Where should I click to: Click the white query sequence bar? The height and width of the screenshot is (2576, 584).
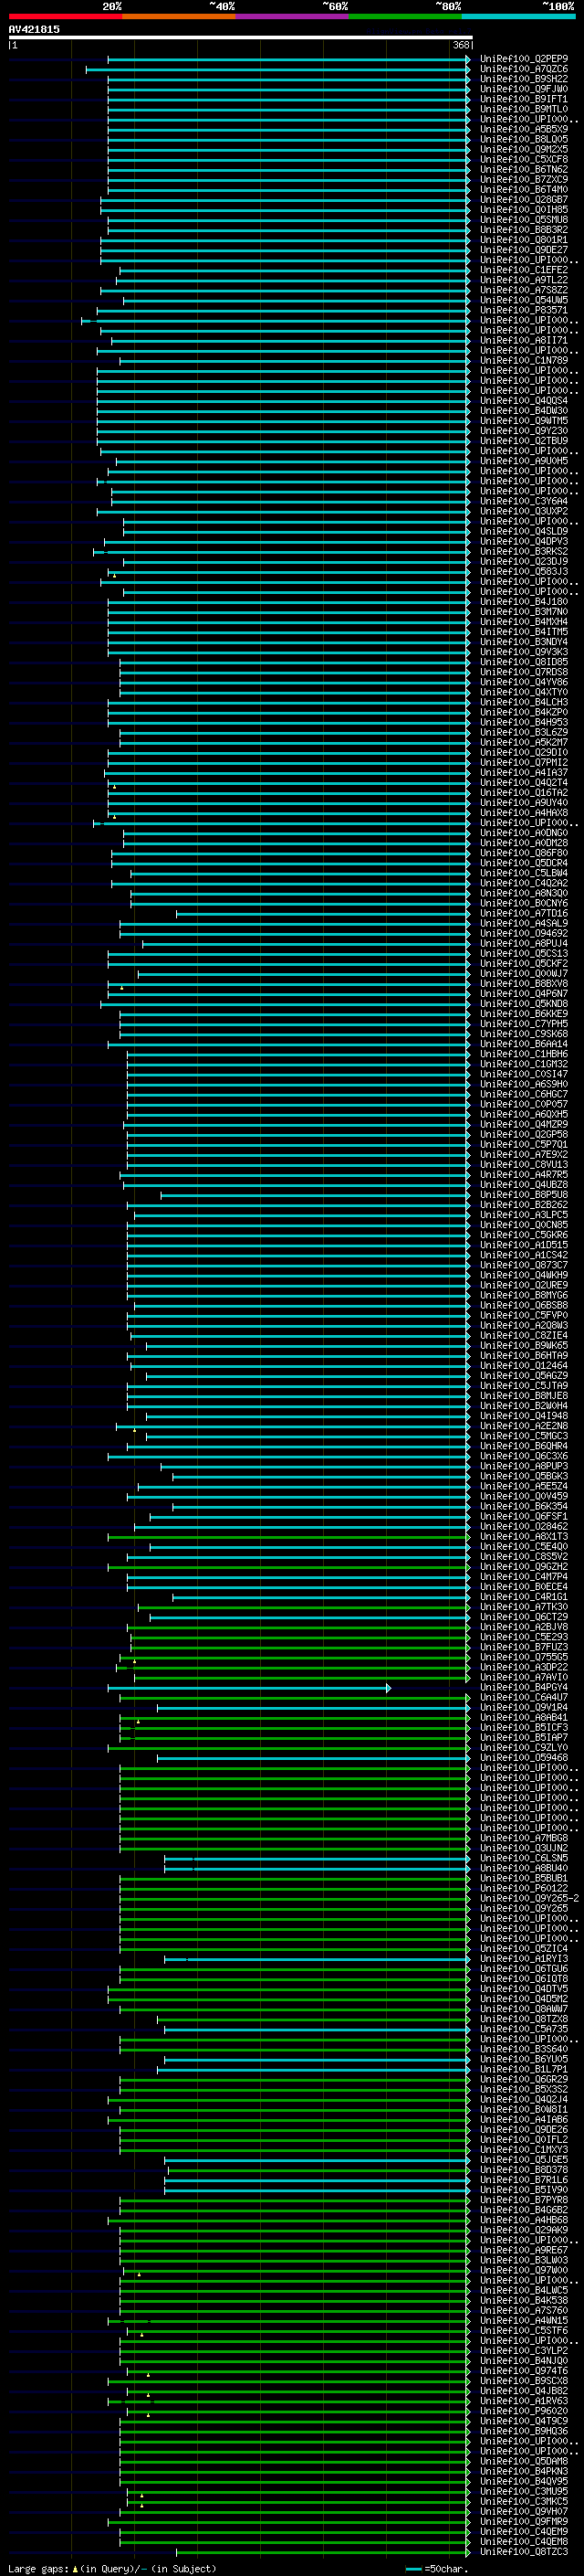pos(241,38)
